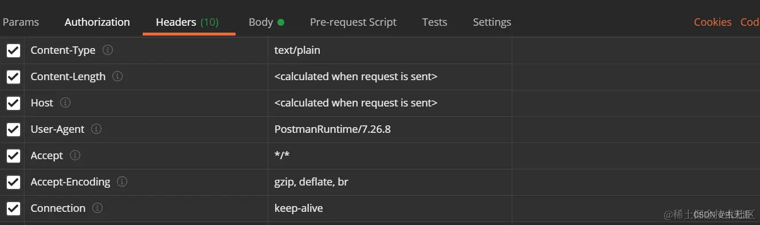Open the Authorization tab
Image resolution: width=760 pixels, height=225 pixels.
coord(97,22)
